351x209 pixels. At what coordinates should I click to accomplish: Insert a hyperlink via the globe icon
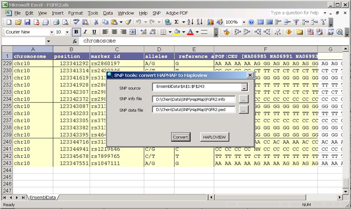168,22
